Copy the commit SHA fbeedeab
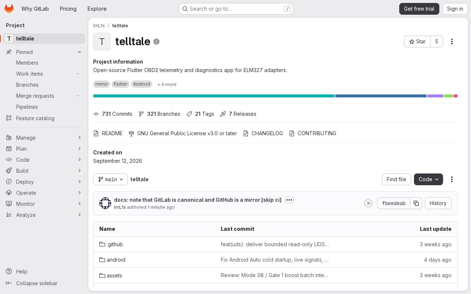 (x=416, y=203)
